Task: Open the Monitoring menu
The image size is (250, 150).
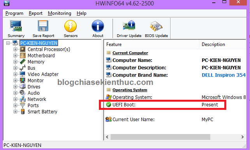Action: coord(60,13)
